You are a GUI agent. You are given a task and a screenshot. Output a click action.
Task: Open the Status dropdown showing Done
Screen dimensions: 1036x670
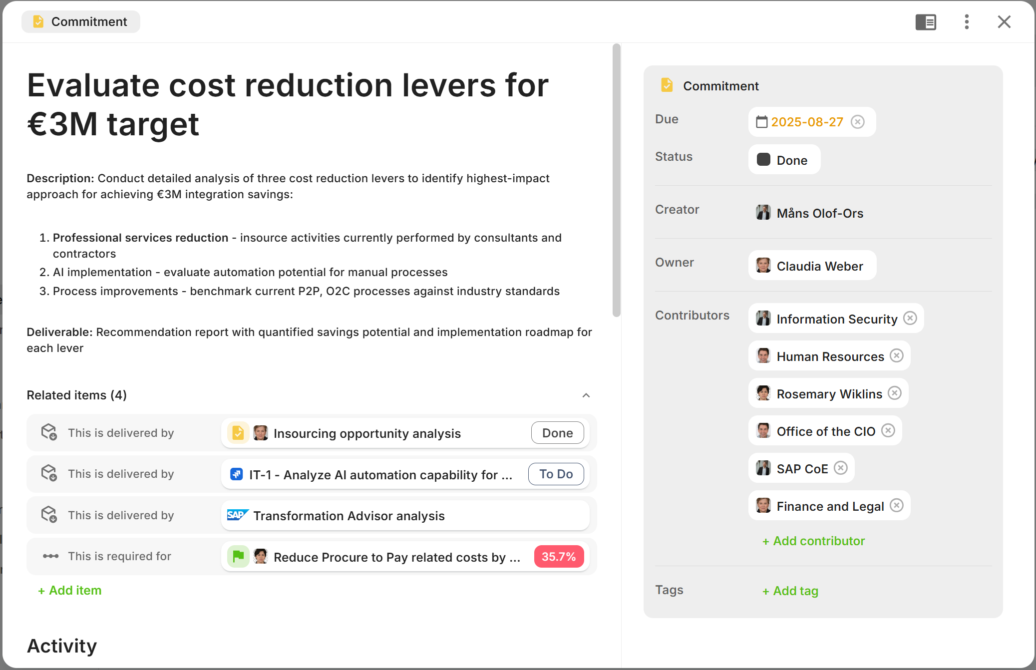[784, 160]
